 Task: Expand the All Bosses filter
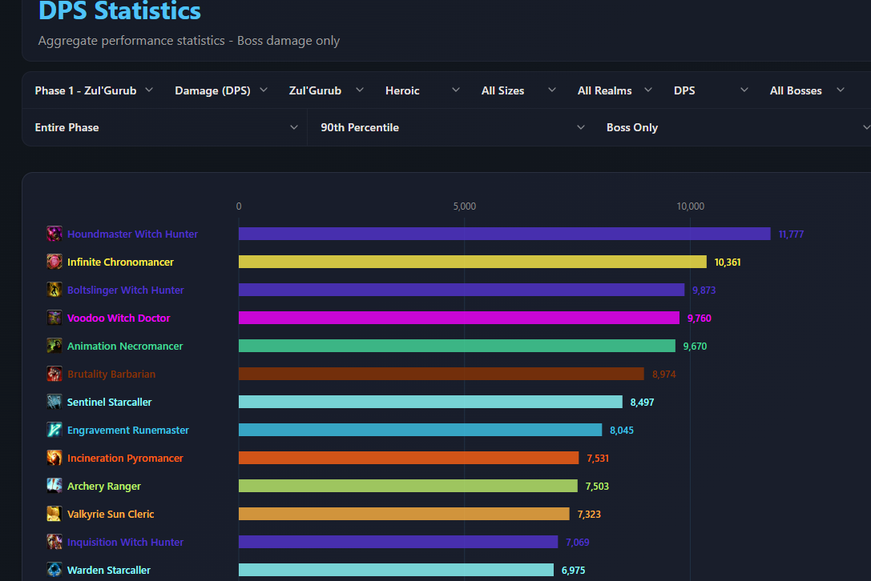(x=807, y=90)
